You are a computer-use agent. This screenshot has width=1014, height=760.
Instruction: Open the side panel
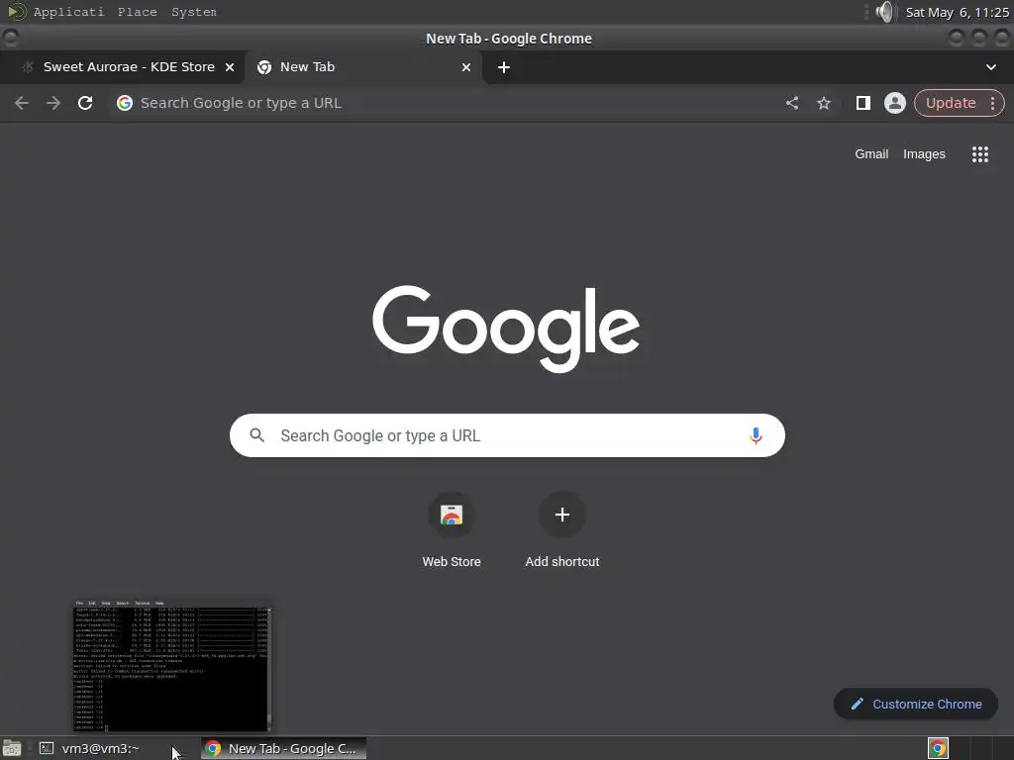pyautogui.click(x=863, y=103)
